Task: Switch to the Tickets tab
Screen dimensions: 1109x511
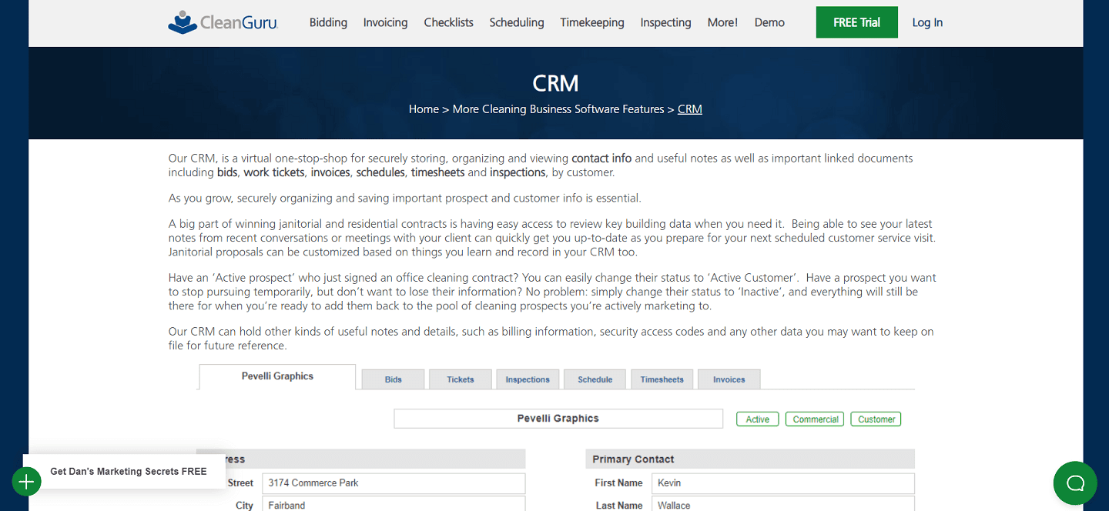Action: [x=460, y=379]
